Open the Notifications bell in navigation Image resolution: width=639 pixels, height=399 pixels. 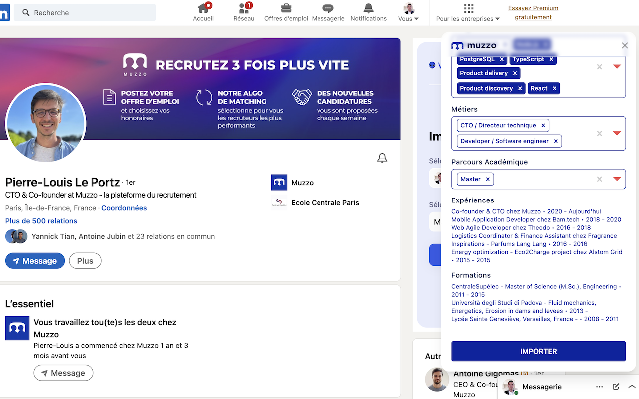[368, 8]
